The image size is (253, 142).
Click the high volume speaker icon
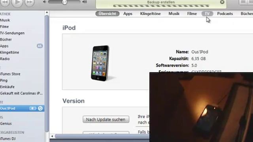(x=85, y=2)
